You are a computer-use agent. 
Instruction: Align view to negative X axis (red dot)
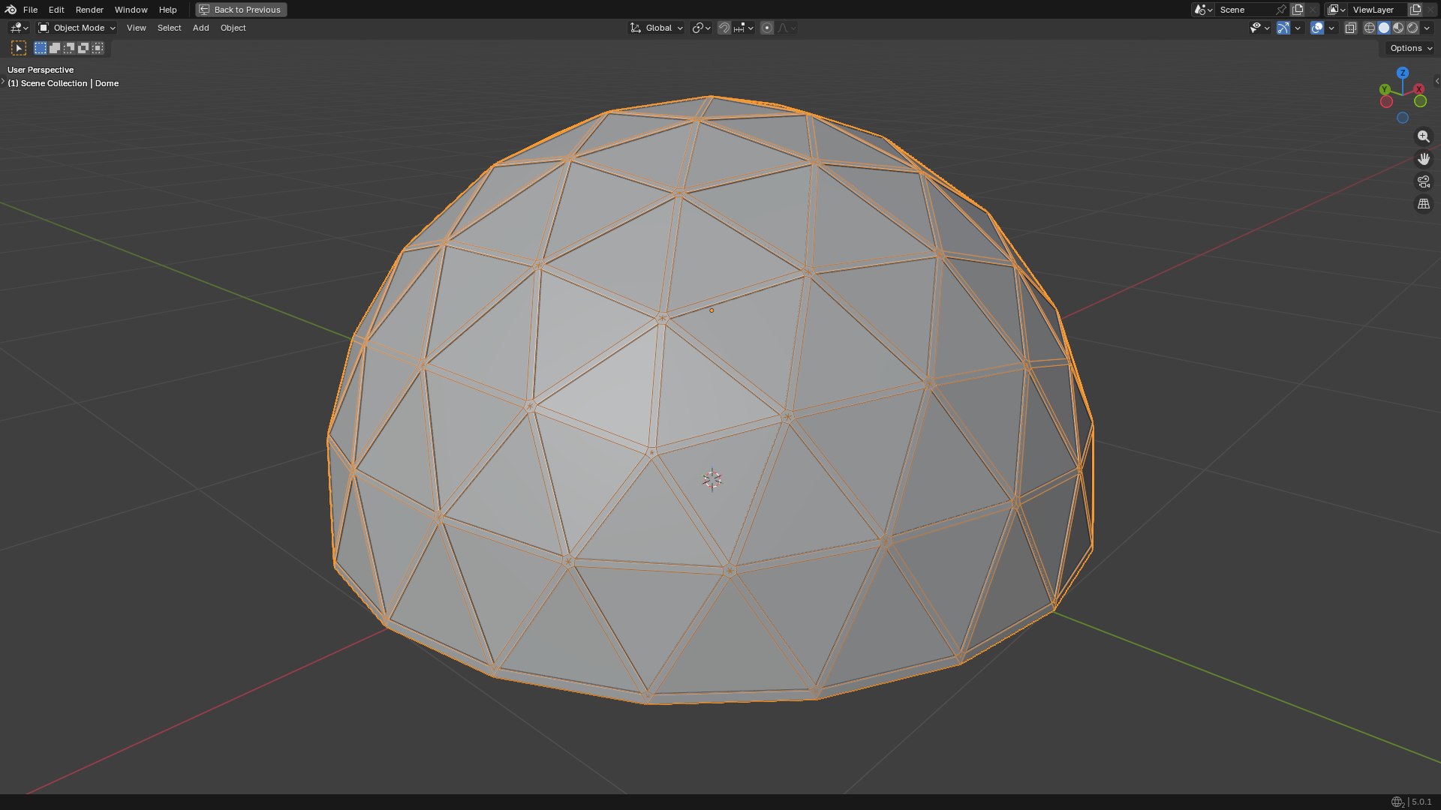[1386, 101]
